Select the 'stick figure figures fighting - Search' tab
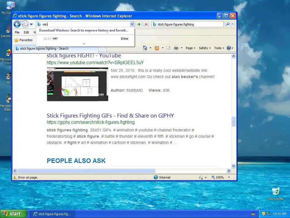Viewport: 290px width, 218px height. click(x=56, y=49)
